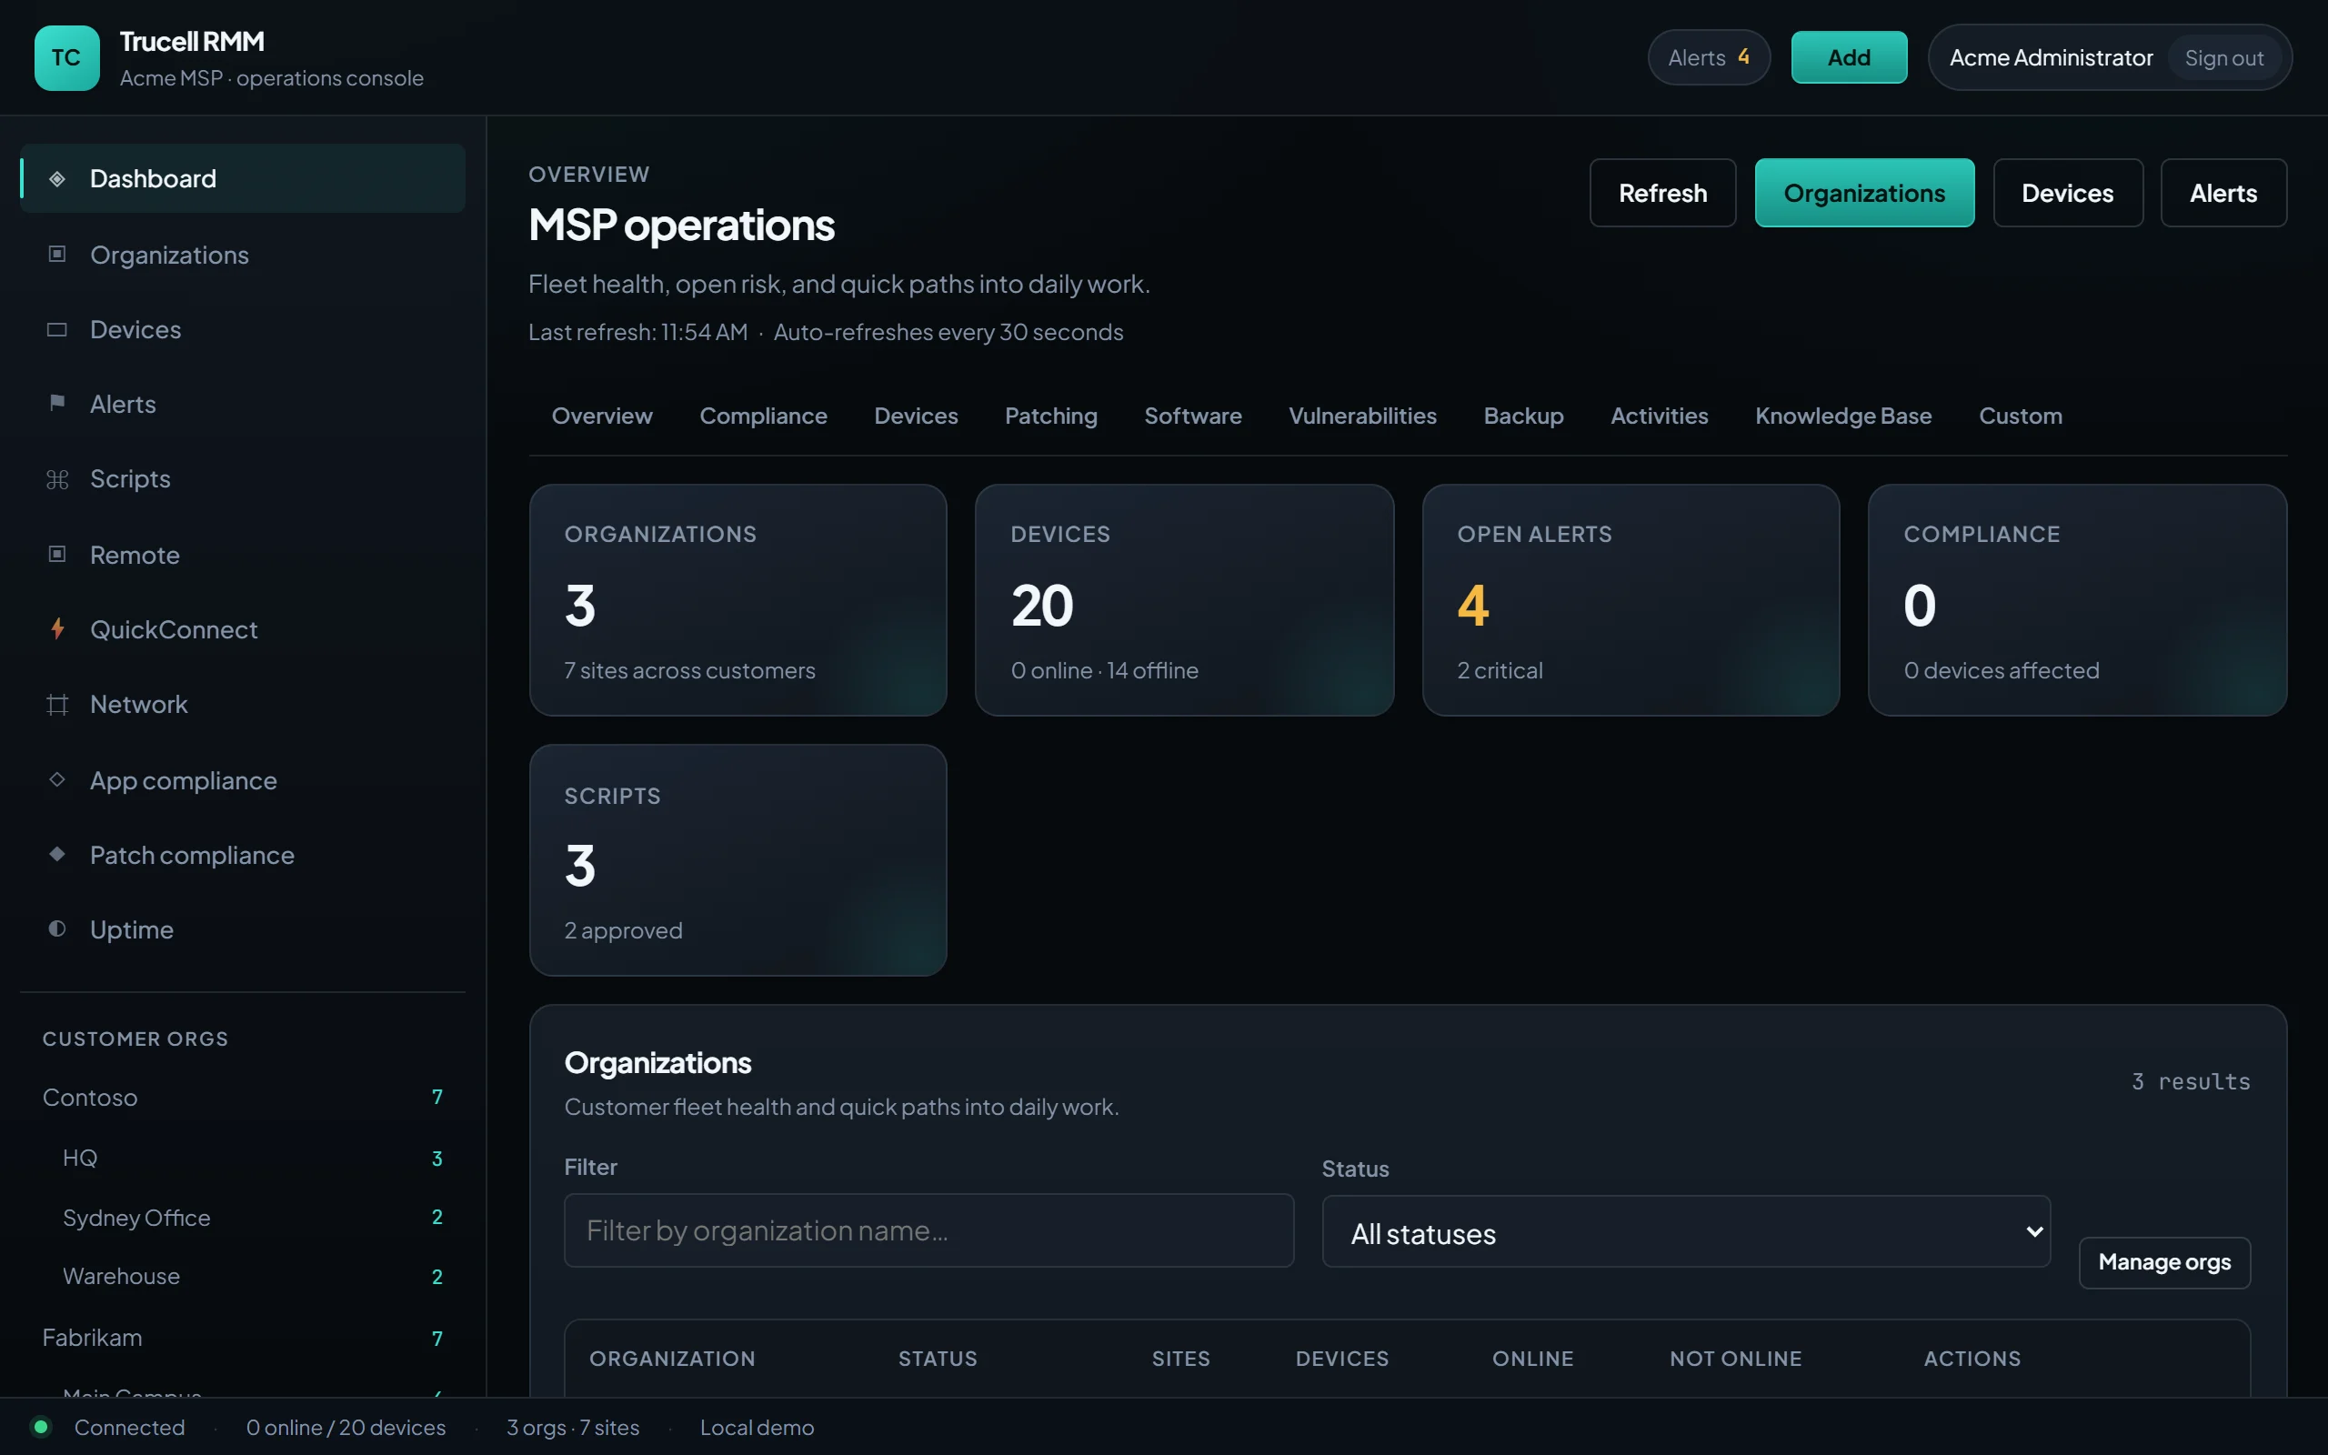The width and height of the screenshot is (2328, 1455).
Task: Click the Dashboard diamond icon in sidebar
Action: pos(56,179)
